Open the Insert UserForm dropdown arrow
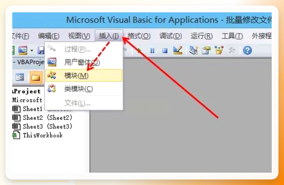 pyautogui.click(x=32, y=51)
